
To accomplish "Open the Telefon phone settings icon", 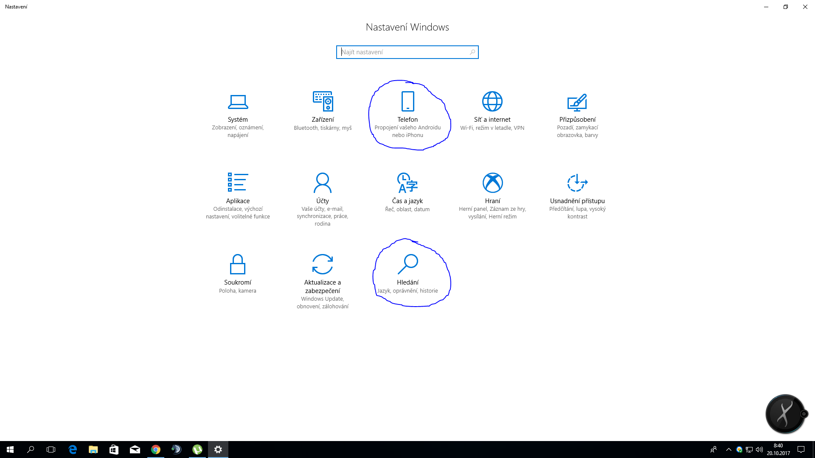I will 407,102.
